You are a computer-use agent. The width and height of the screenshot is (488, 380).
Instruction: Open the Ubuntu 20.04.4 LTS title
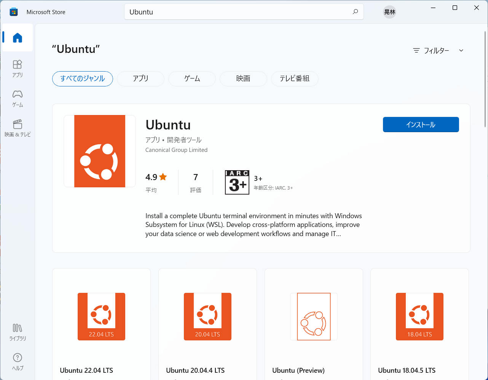tap(195, 370)
